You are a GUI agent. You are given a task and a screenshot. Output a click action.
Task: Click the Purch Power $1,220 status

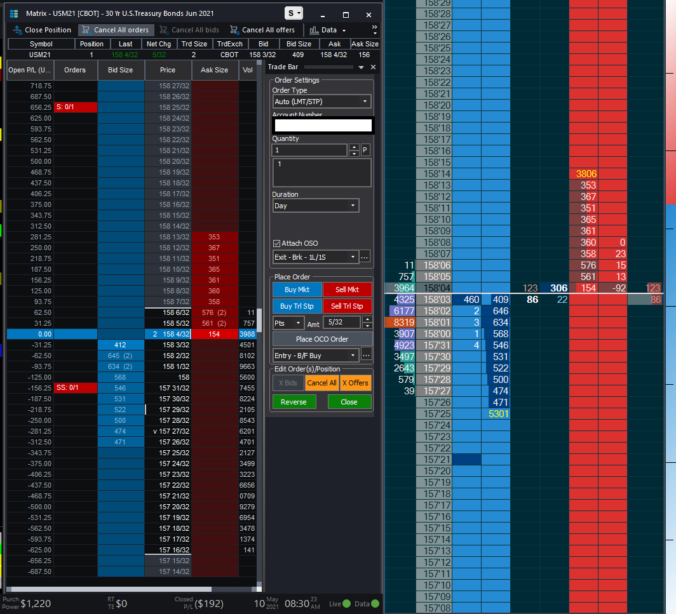point(27,603)
